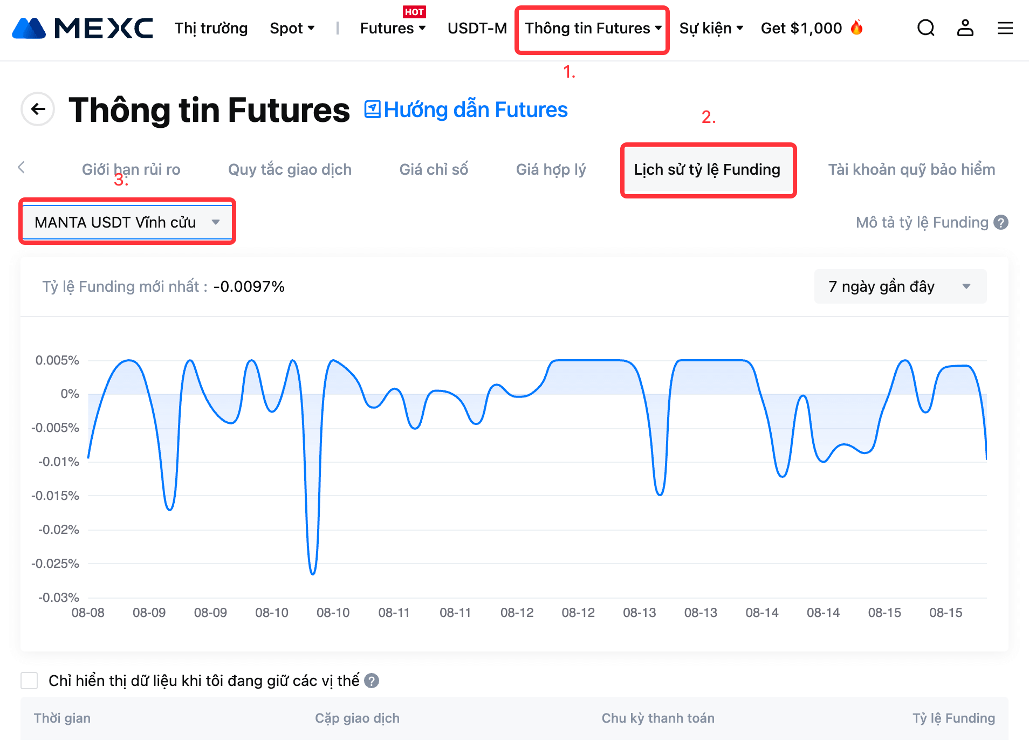Click the help icon beside positions checkbox

pyautogui.click(x=372, y=681)
